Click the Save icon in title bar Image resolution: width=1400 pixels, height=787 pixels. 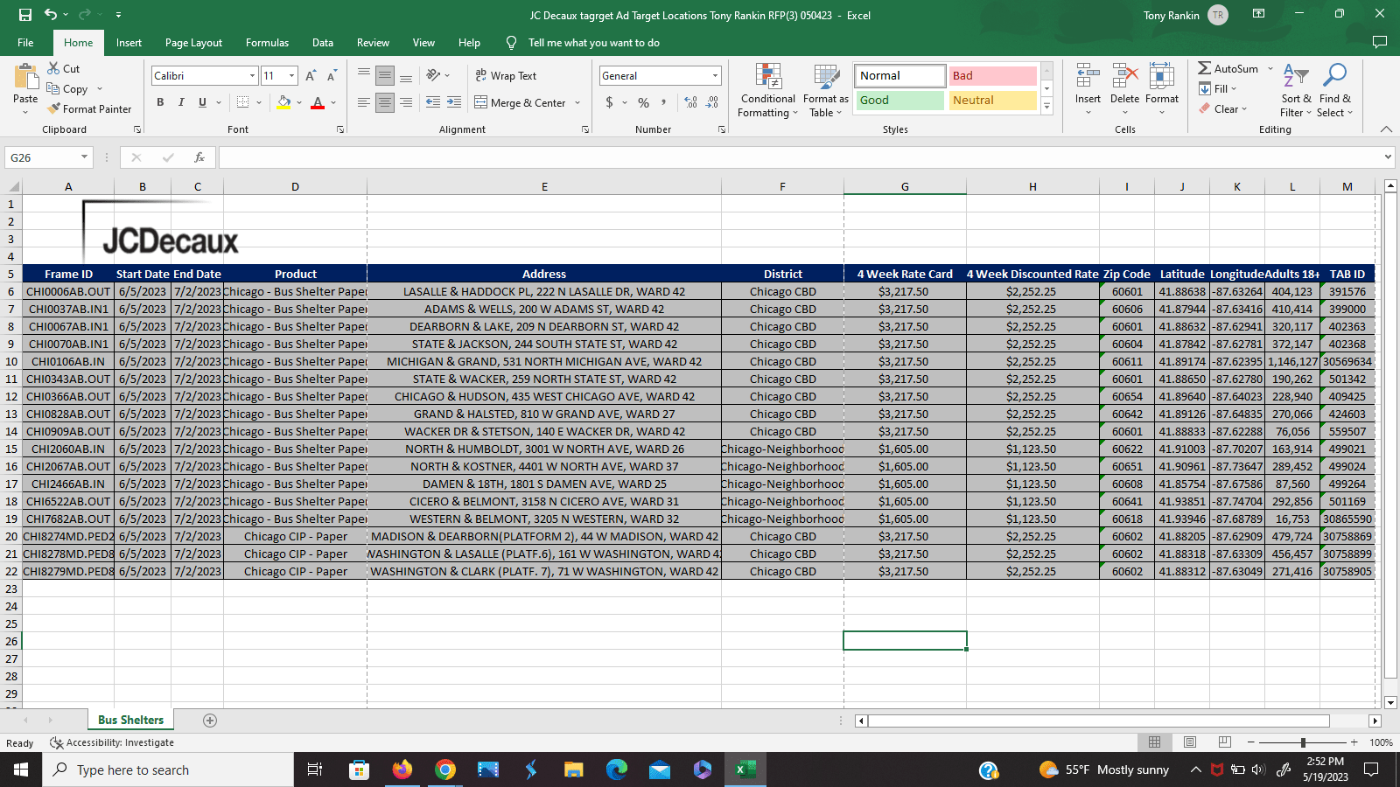pos(24,15)
